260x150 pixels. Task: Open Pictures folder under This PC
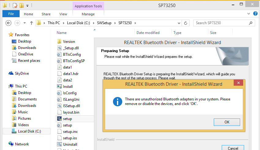pos(24,118)
